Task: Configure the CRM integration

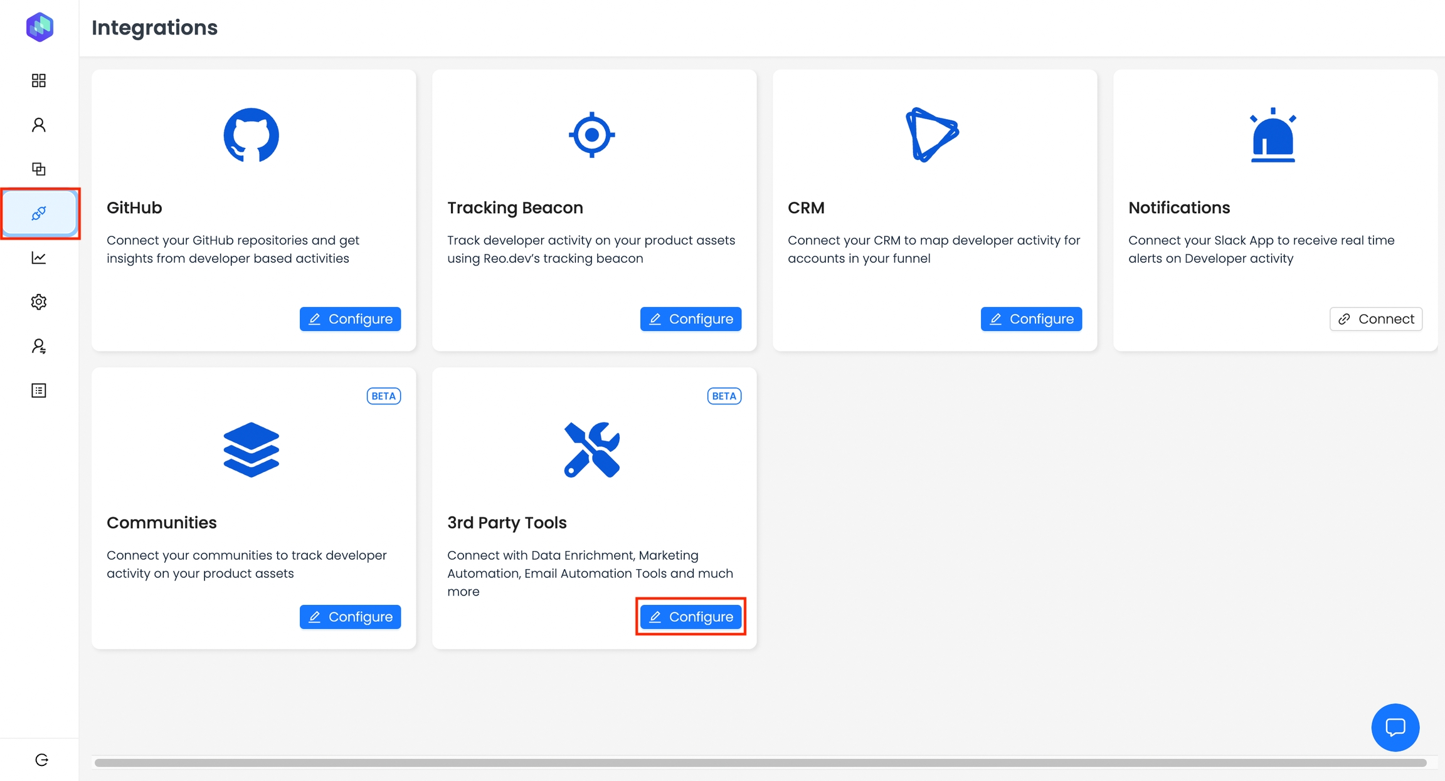Action: [1031, 319]
